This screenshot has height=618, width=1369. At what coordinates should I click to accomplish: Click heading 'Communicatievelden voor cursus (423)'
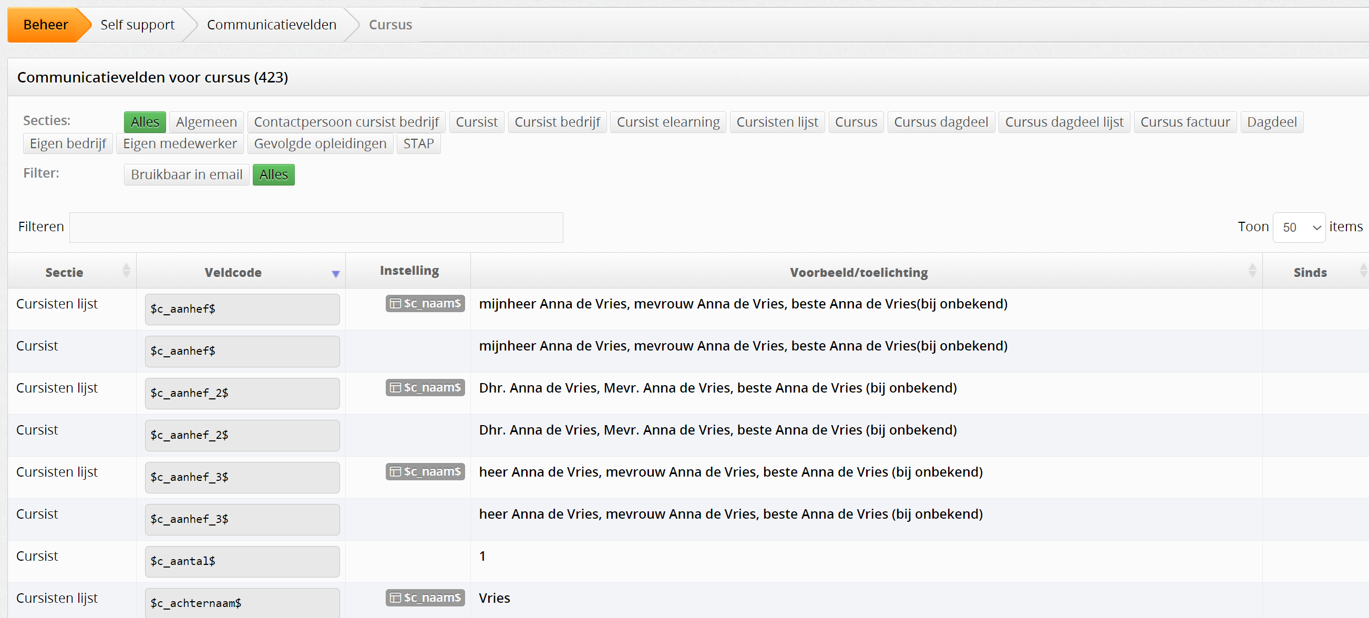152,78
